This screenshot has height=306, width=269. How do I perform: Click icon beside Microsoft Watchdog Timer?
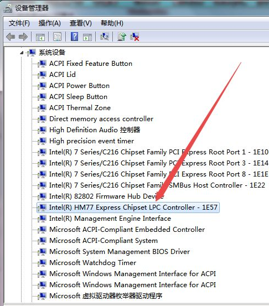coord(42,263)
